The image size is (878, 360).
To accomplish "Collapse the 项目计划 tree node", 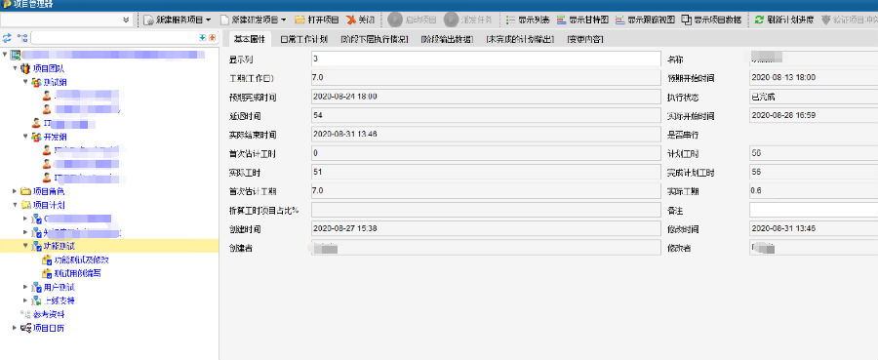I will 15,205.
